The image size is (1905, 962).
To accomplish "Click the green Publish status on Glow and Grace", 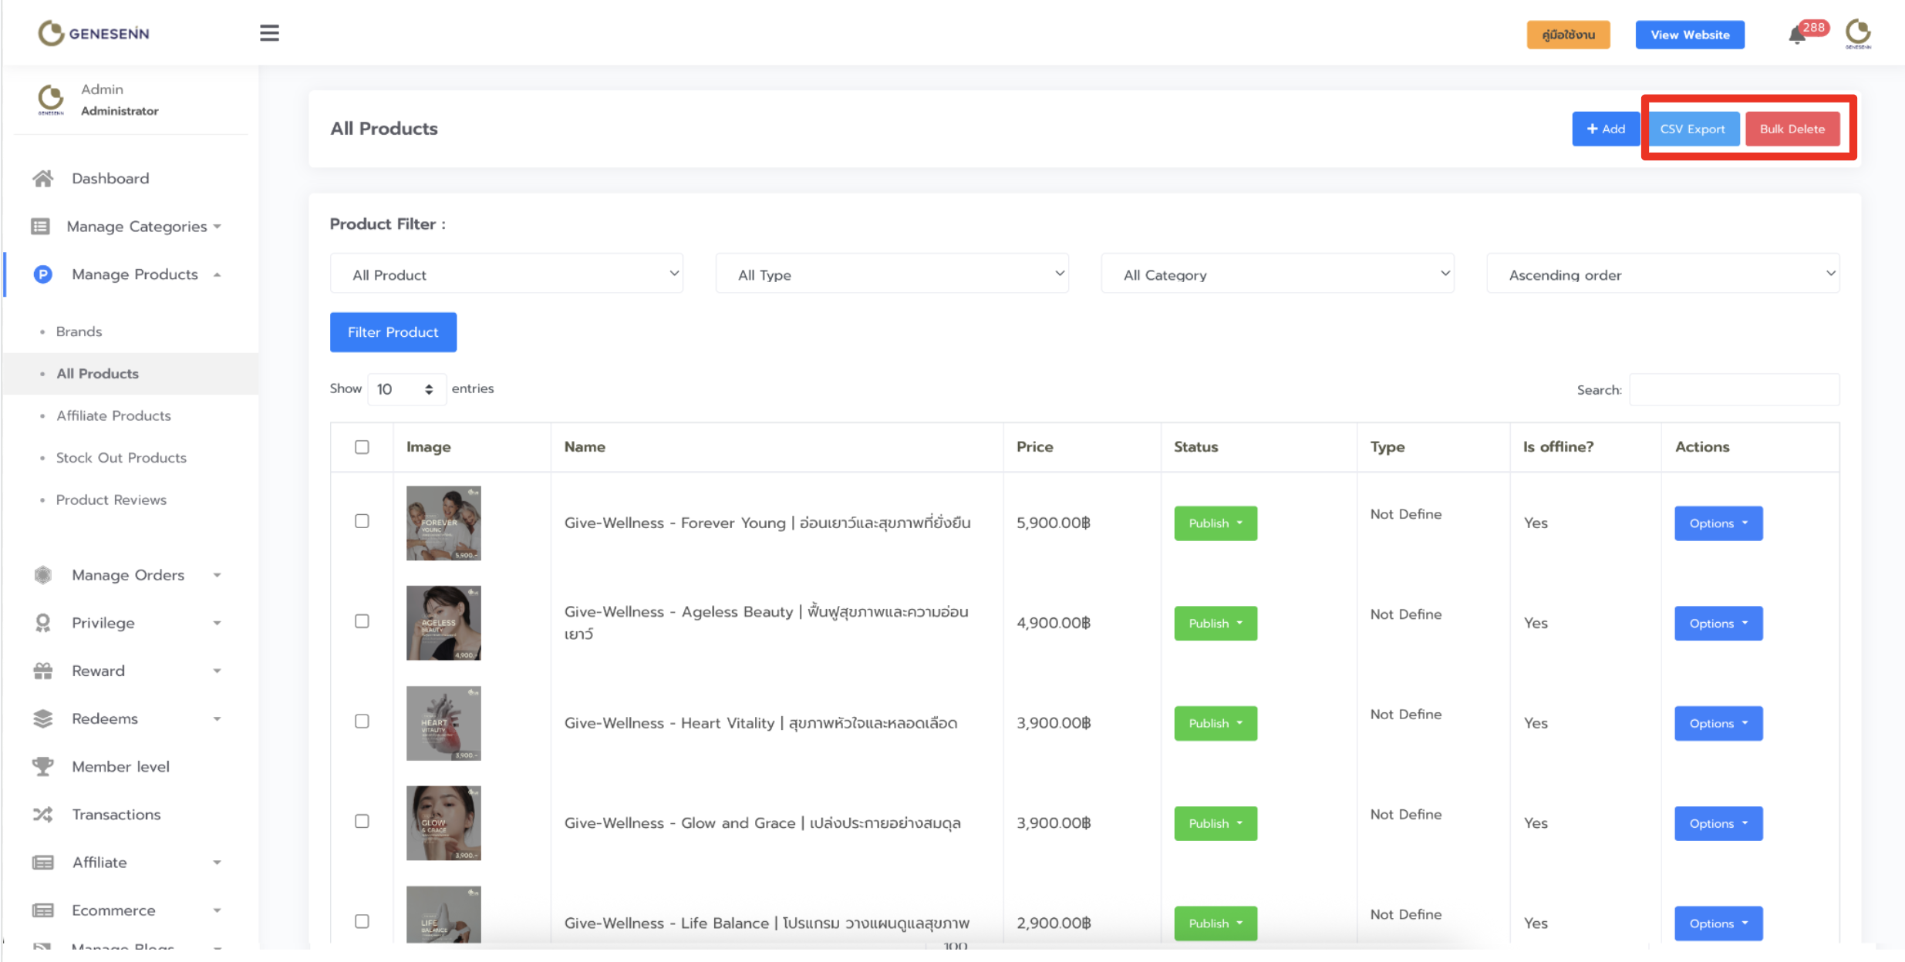I will tap(1215, 823).
